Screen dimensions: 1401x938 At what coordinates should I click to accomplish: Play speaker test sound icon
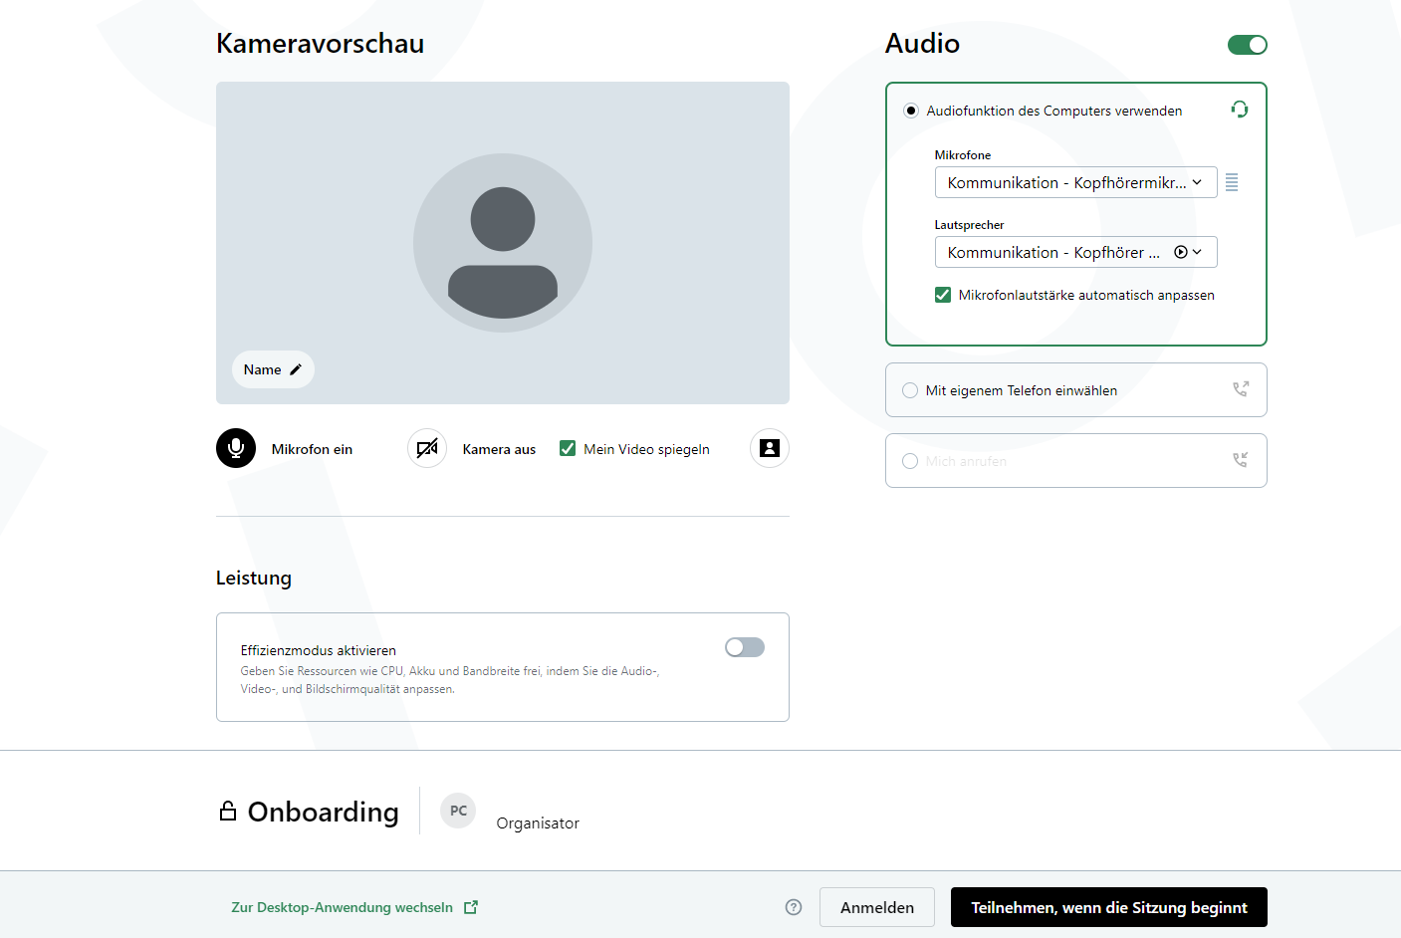click(x=1180, y=252)
